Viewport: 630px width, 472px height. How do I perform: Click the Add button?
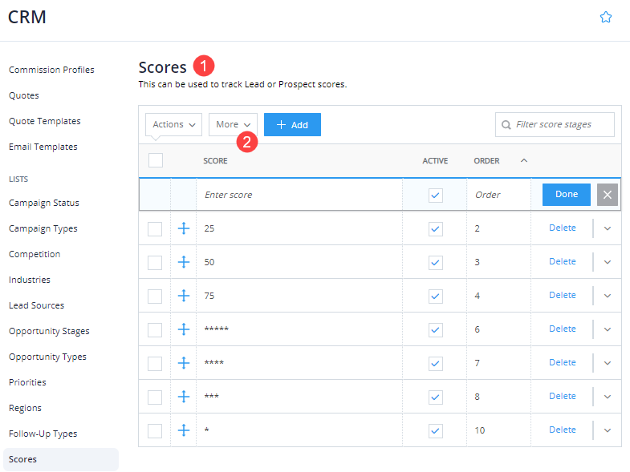292,124
